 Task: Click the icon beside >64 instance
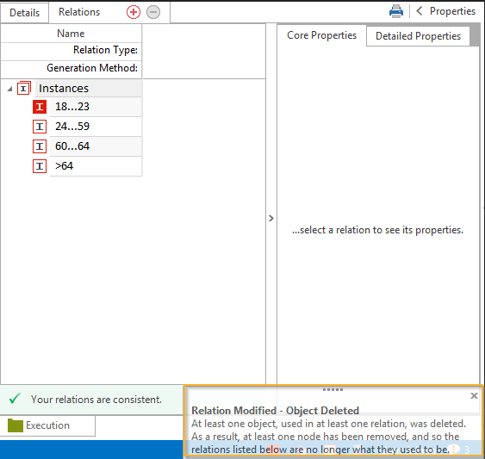point(40,166)
